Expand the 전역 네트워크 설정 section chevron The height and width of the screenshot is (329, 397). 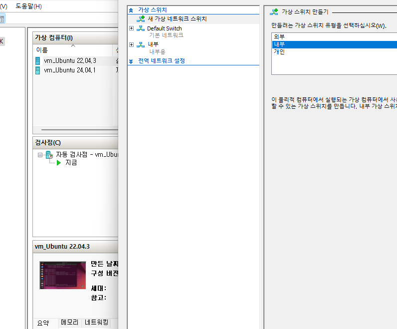(x=131, y=61)
